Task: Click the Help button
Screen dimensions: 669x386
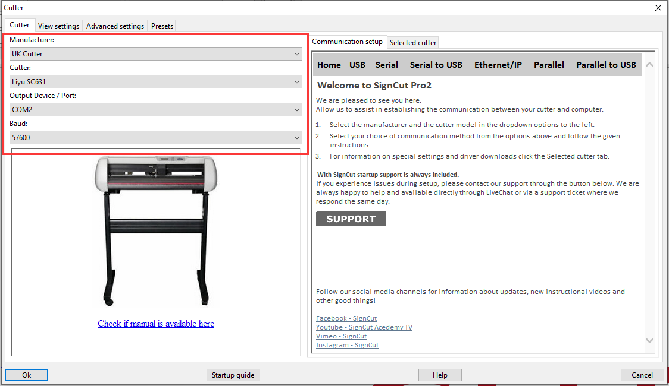Action: tap(440, 375)
